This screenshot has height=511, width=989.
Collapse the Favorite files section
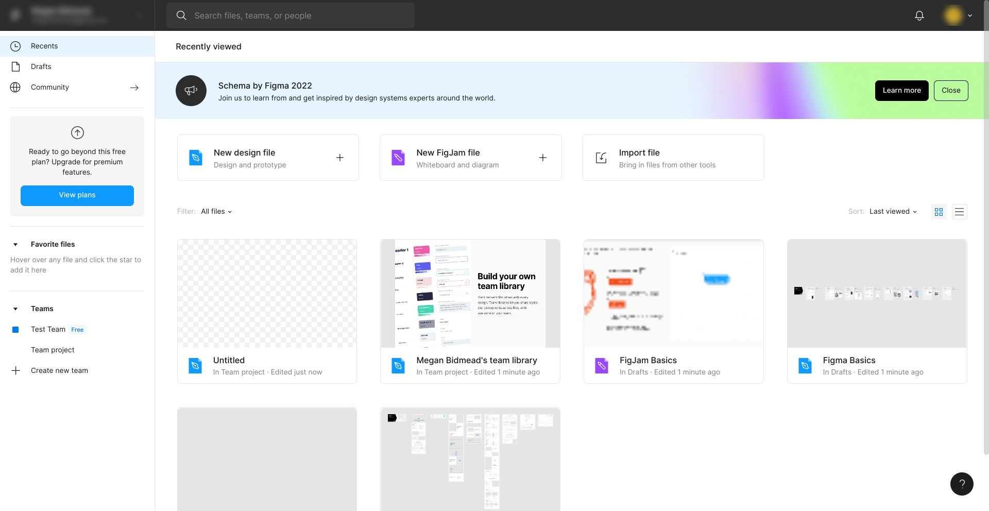pos(15,245)
